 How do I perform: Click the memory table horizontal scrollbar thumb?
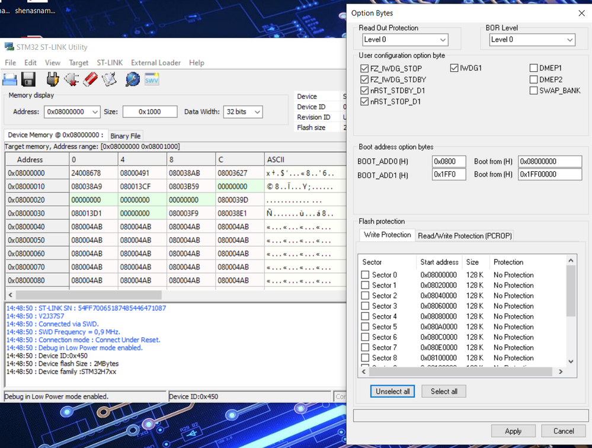[x=89, y=295]
